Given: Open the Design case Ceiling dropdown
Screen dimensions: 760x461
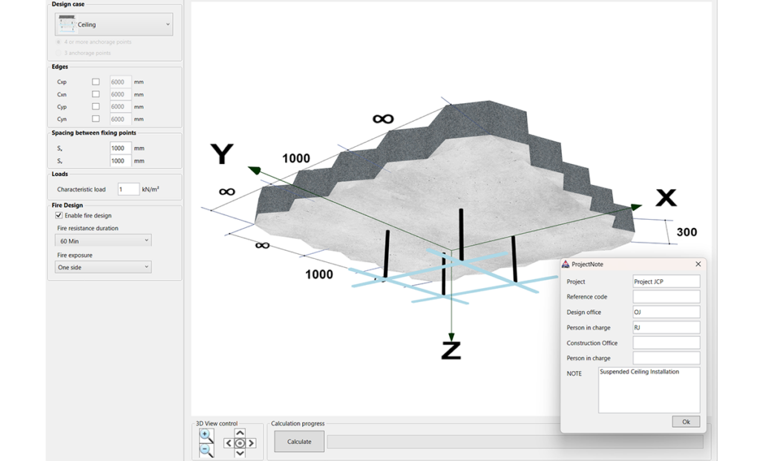Looking at the screenshot, I should [x=114, y=24].
